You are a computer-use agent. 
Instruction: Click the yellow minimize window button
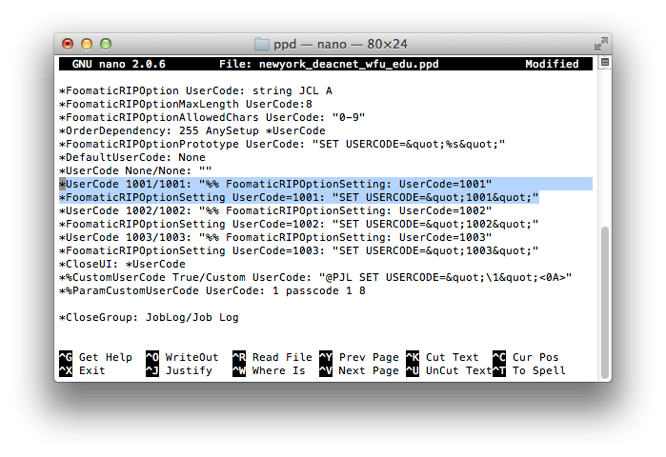[x=87, y=44]
